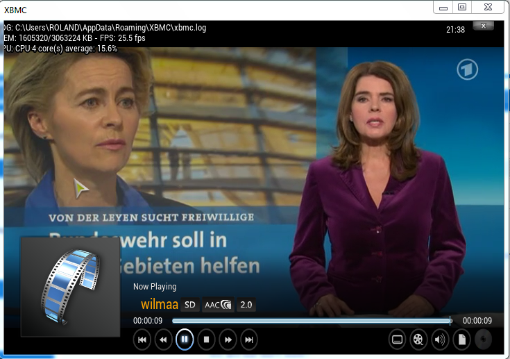510x359 pixels.
Task: Maximize the XBMC window
Action: click(x=462, y=7)
